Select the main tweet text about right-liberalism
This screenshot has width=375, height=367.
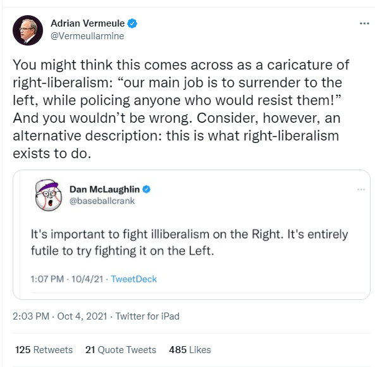[x=181, y=109]
